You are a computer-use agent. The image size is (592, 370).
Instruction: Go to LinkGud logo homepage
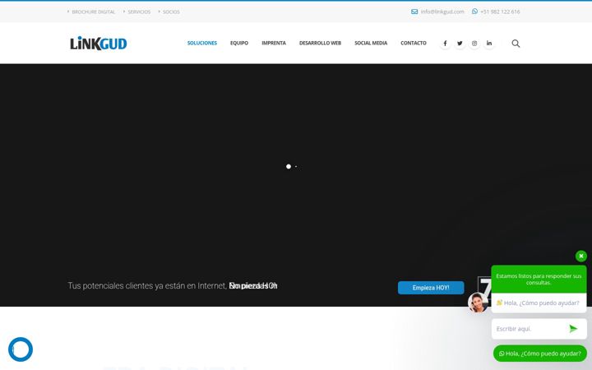[99, 44]
